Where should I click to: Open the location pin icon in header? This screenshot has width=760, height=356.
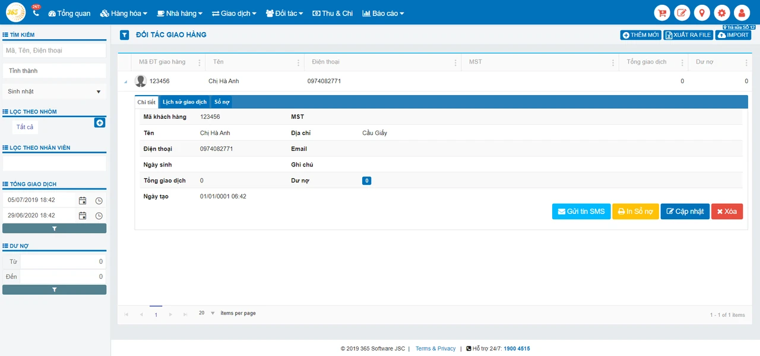pos(702,12)
